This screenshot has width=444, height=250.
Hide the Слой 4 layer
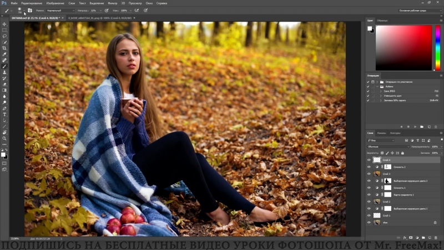pos(369,160)
